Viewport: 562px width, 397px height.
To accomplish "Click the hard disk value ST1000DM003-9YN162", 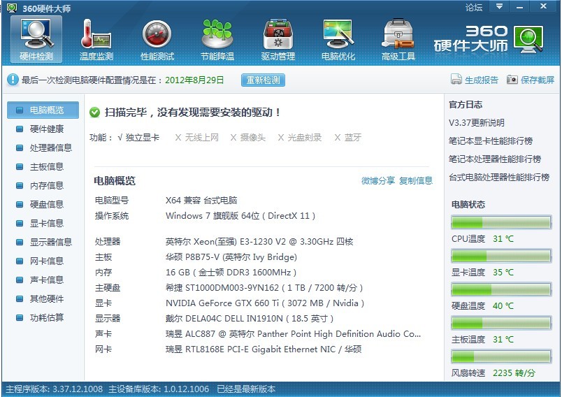I will point(264,288).
